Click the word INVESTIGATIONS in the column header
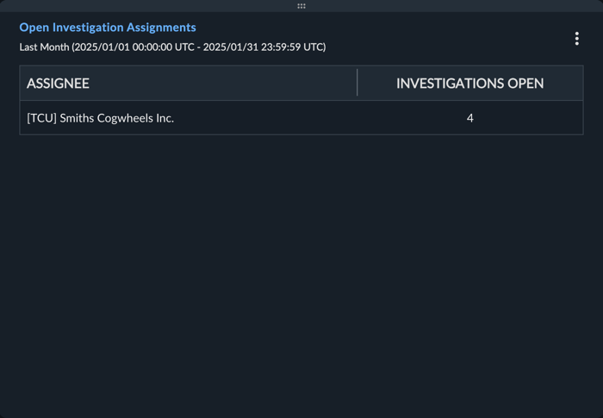 451,83
